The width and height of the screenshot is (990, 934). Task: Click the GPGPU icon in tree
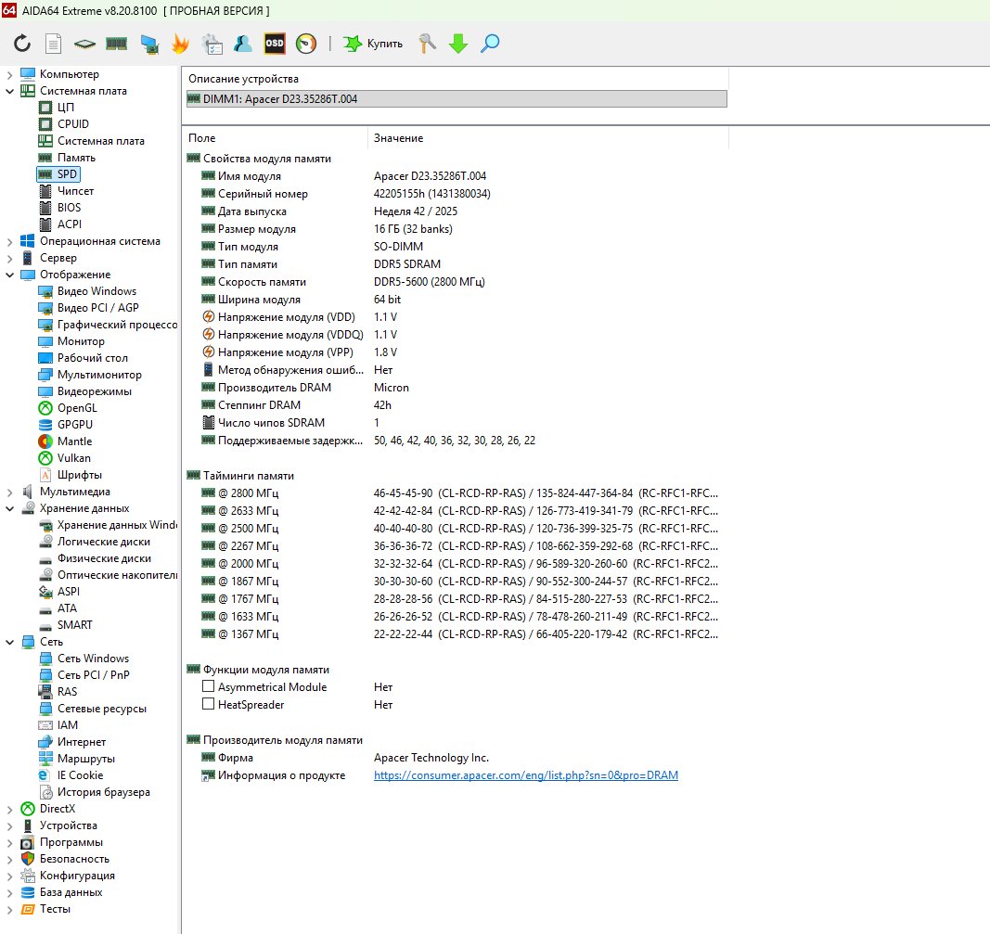coord(45,425)
